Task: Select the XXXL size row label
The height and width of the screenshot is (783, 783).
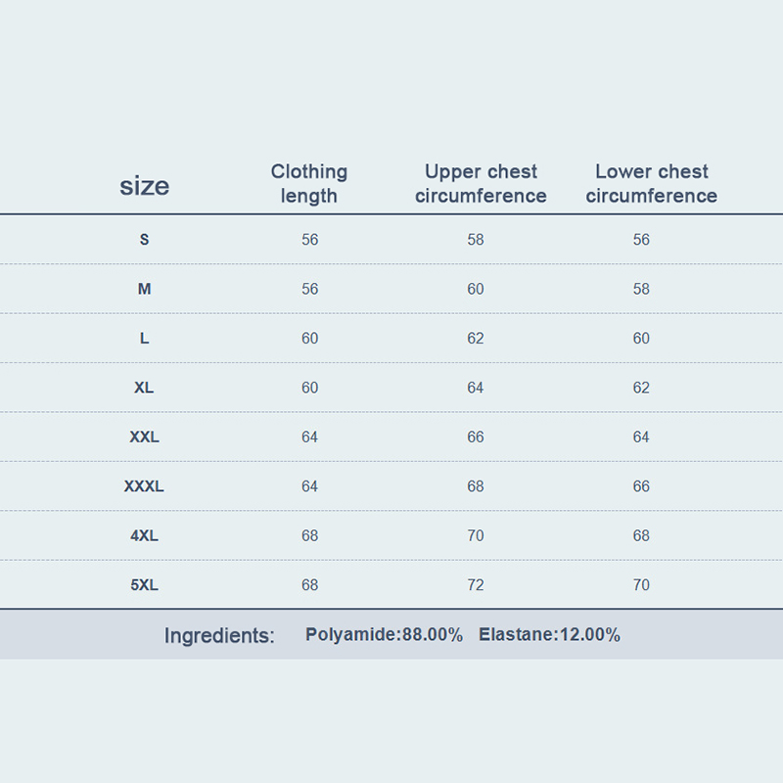Action: coord(144,486)
